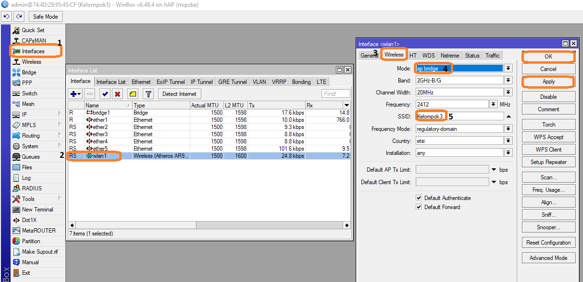Open the Channel Width dropdown arrow
583x282 pixels.
coord(509,93)
